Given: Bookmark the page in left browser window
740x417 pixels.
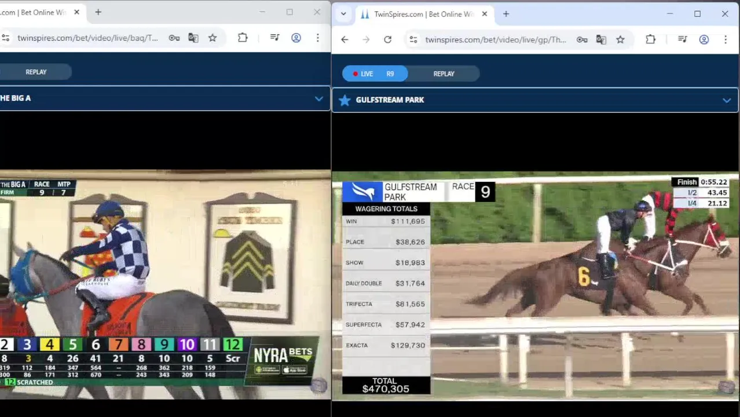Looking at the screenshot, I should click(x=213, y=38).
